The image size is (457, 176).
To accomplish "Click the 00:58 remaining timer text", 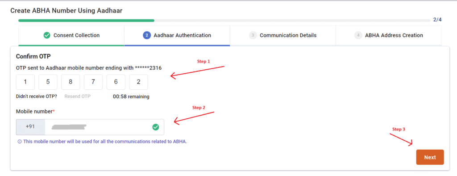I will 131,96.
